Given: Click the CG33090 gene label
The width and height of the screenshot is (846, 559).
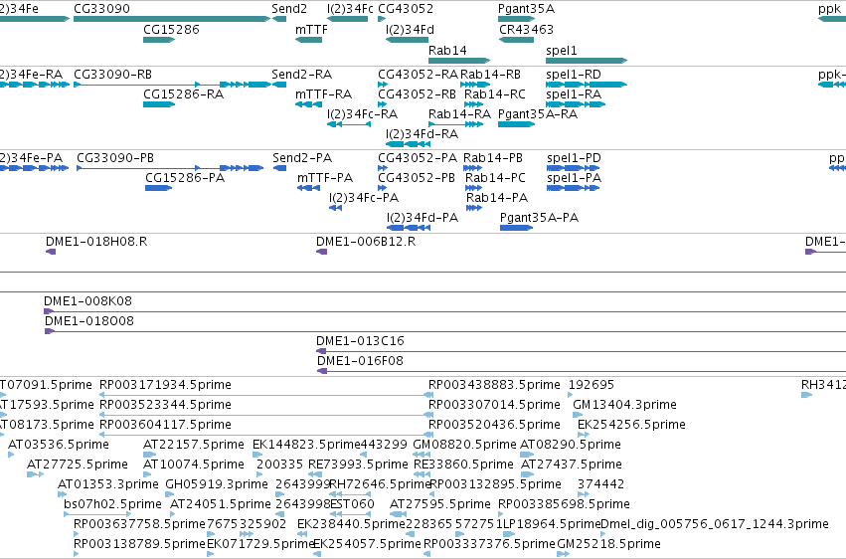Looking at the screenshot, I should point(101,9).
